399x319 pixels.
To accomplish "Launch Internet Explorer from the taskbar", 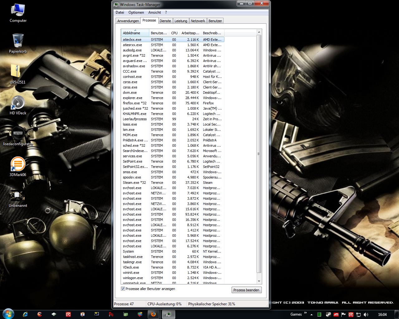I will tap(25, 314).
